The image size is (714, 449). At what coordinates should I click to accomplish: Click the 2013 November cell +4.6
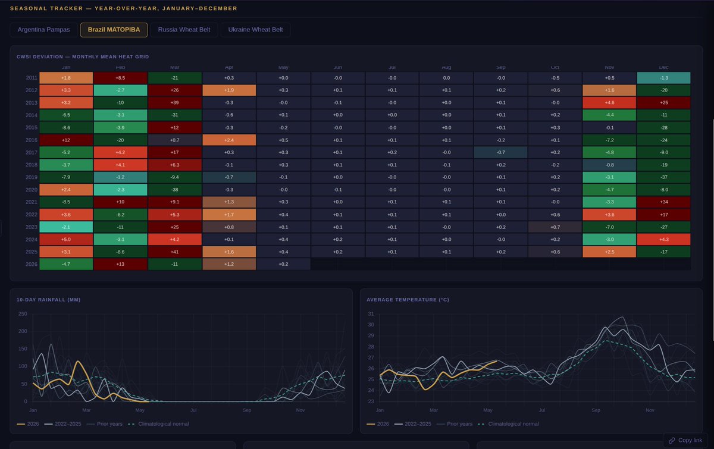[x=609, y=103]
